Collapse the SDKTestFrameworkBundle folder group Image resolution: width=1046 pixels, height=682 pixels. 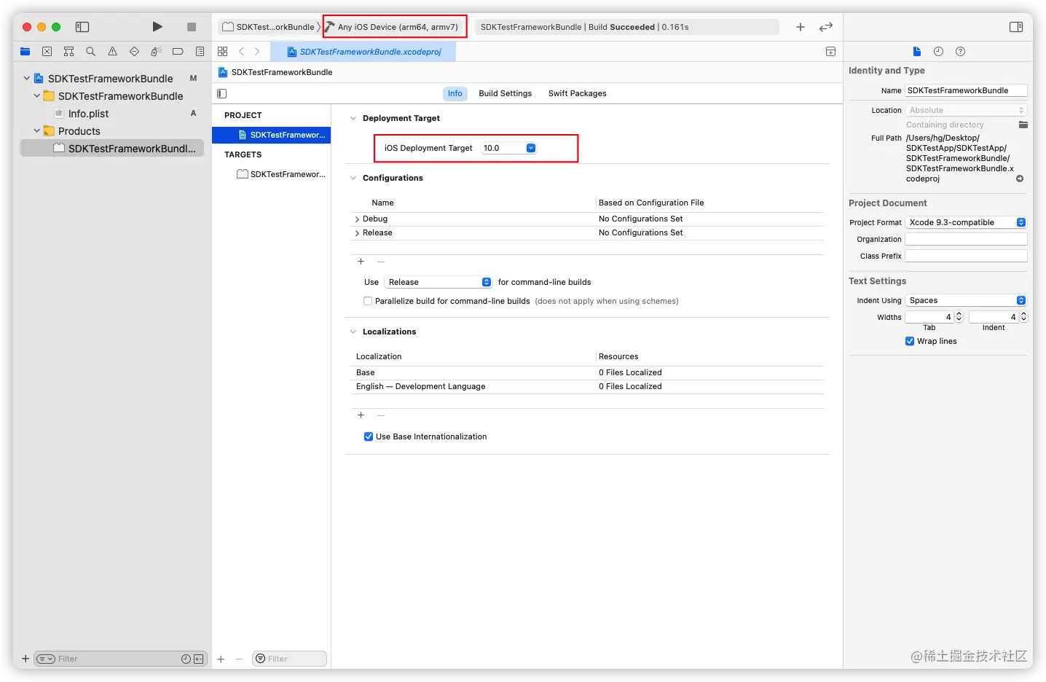click(x=37, y=96)
